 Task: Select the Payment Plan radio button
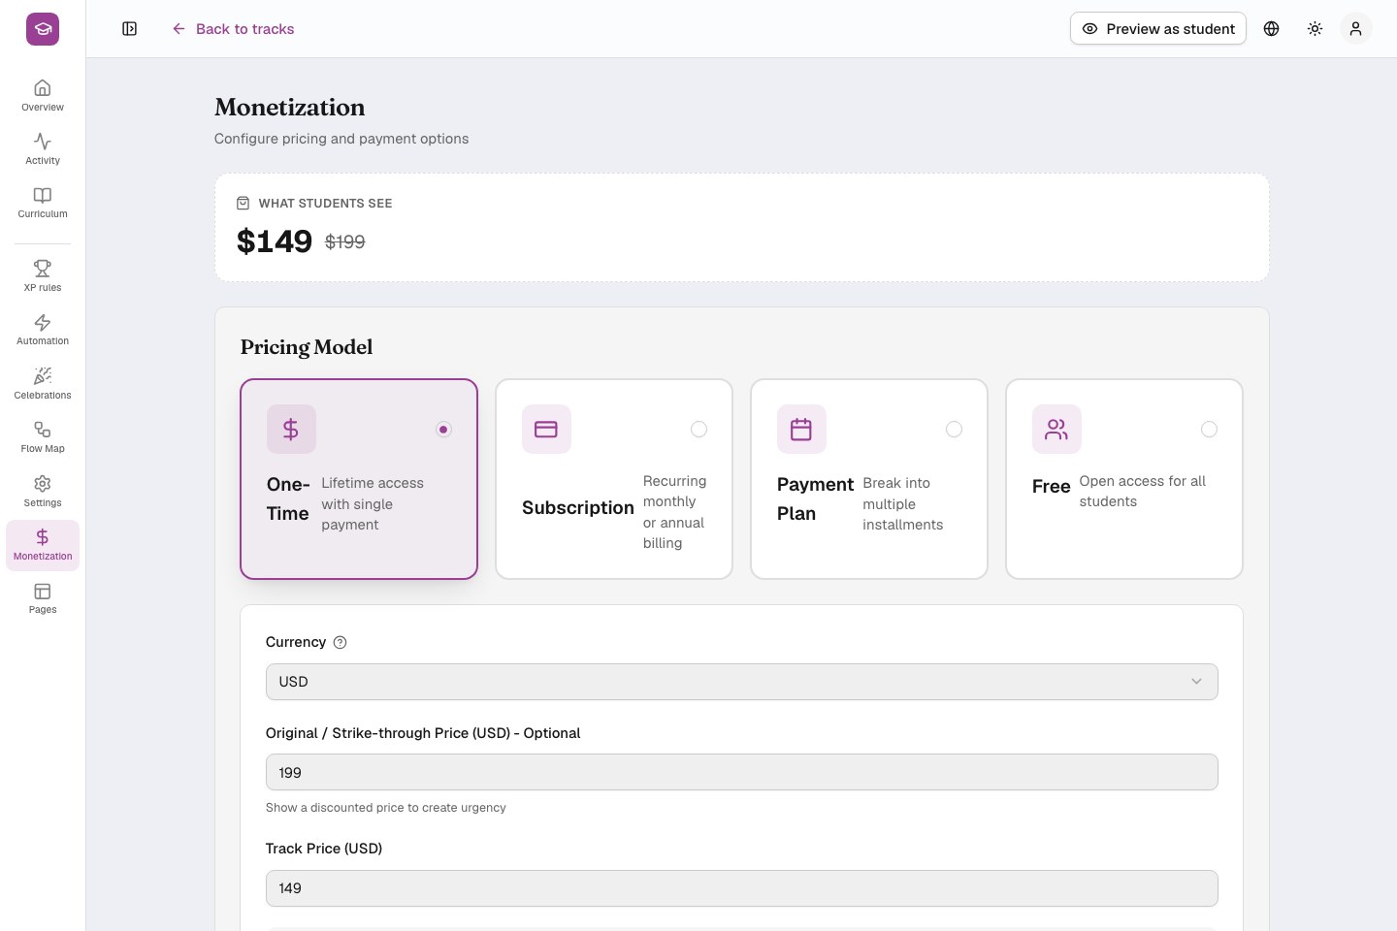point(954,430)
